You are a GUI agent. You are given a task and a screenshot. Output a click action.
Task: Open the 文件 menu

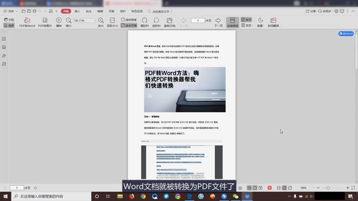[9, 11]
